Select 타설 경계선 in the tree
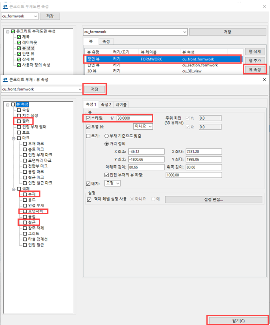The image size is (270, 325). [38, 239]
